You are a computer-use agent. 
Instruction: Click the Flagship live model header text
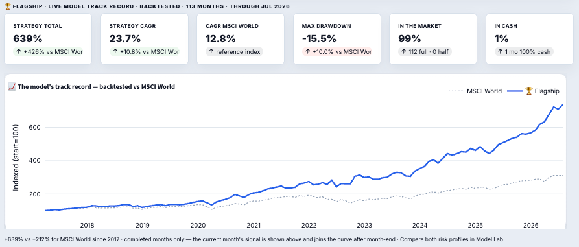[x=152, y=6]
